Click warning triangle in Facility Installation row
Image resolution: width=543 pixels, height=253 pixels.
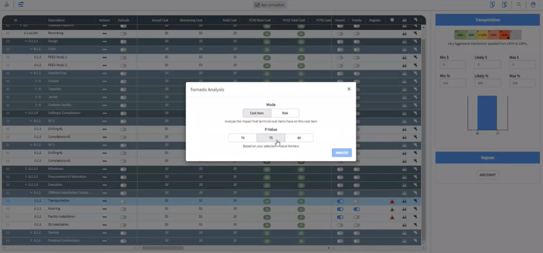pos(392,217)
